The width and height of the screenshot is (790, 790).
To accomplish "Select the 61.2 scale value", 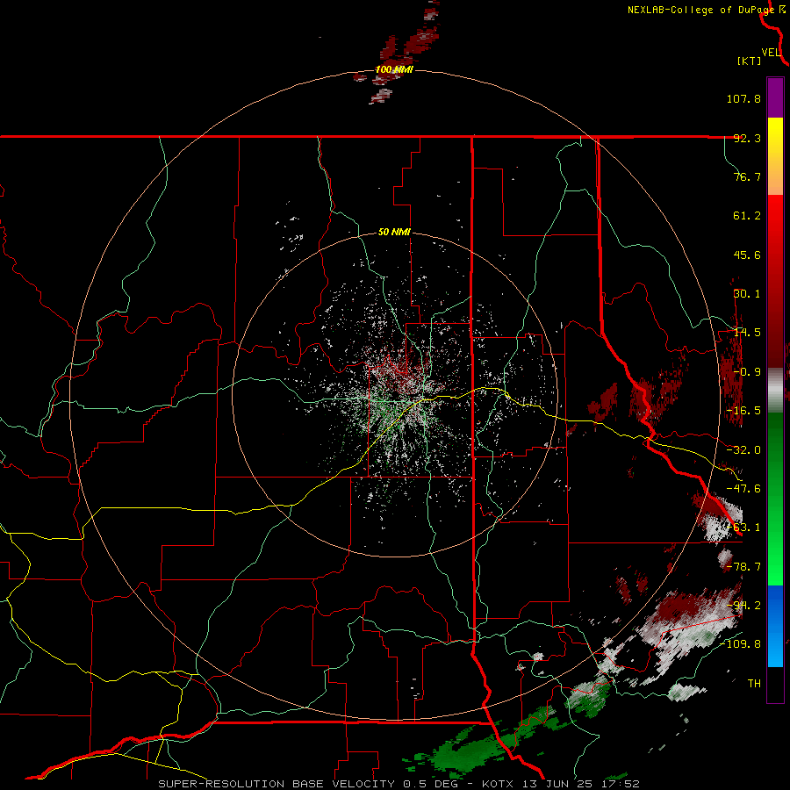I will click(747, 216).
